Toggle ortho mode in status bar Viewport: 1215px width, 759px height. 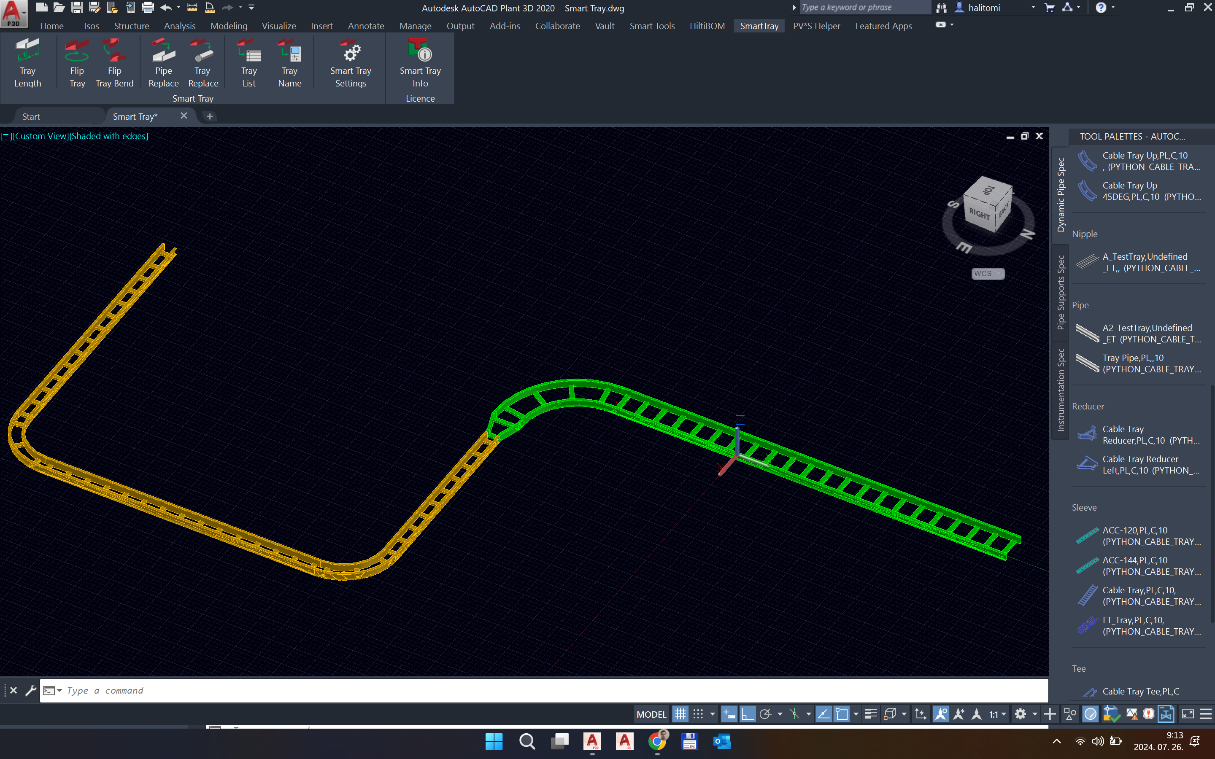click(747, 714)
